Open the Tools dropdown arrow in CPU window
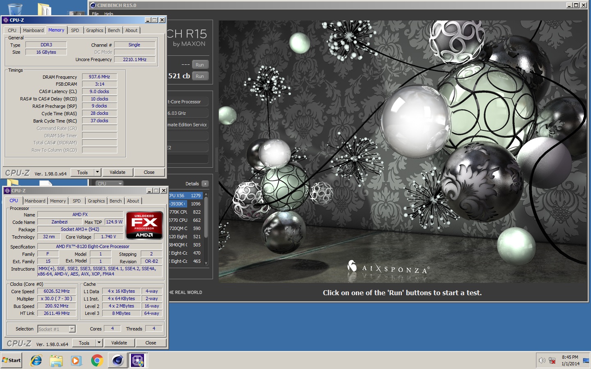591x369 pixels. (x=99, y=343)
